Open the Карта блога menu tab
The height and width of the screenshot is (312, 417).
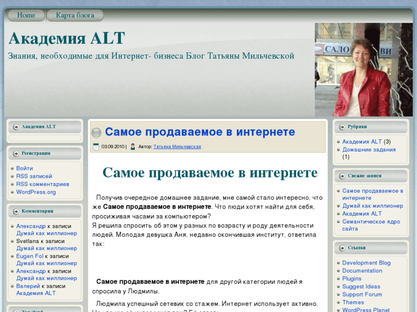[x=75, y=15]
